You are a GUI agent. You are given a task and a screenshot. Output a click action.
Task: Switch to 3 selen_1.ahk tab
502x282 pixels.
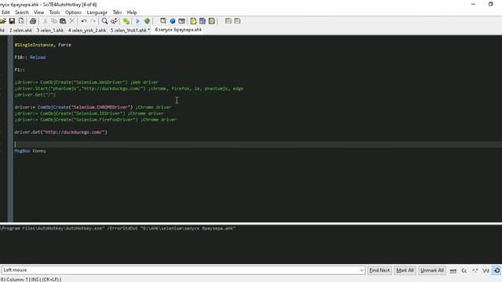[x=49, y=30]
